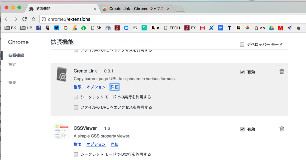Screen dimensions: 306x160
Task: Open the EX bookmark with red icon
Action: tap(190, 28)
